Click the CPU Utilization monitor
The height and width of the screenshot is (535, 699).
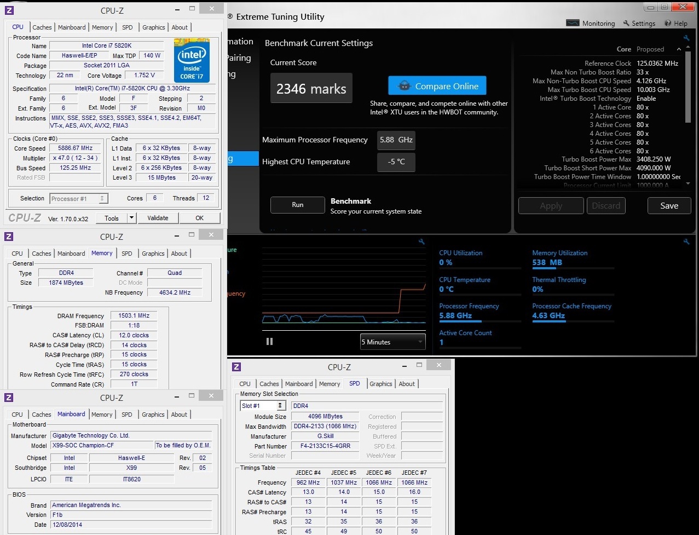(x=480, y=259)
